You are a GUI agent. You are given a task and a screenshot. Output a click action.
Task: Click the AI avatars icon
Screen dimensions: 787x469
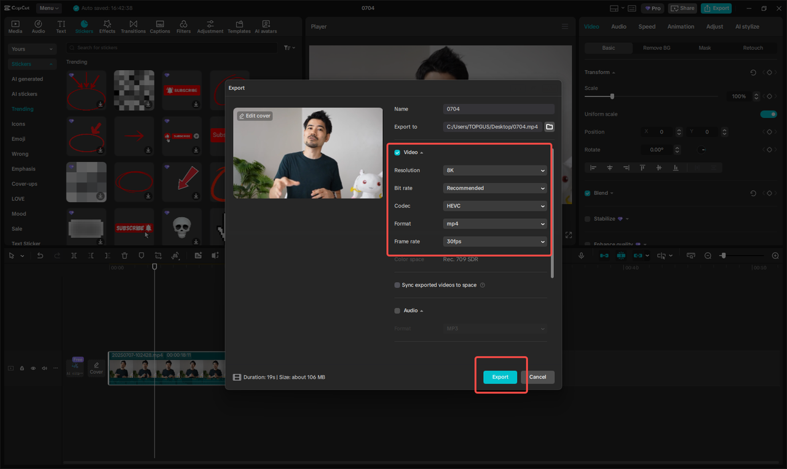(x=266, y=26)
